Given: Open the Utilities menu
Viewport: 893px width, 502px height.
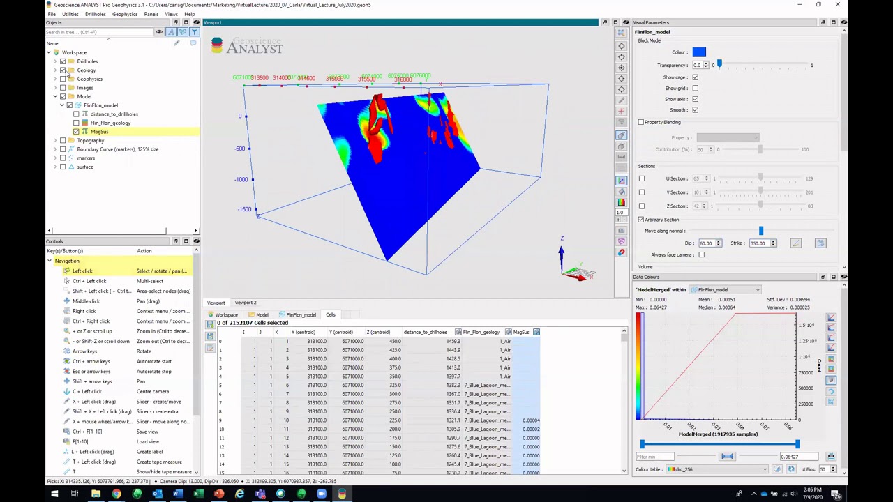Looking at the screenshot, I should (x=70, y=14).
